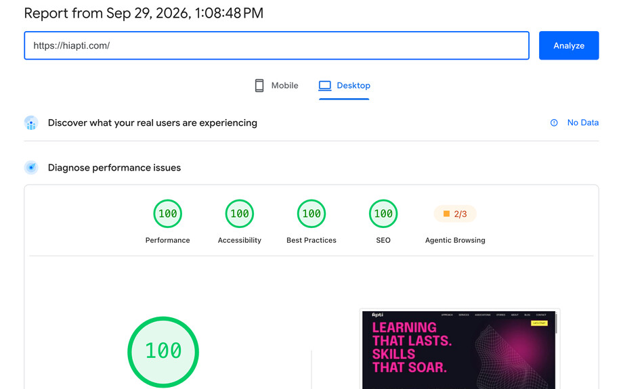Screen dimensions: 623x389
Task: Open the Agentic Browsing 2/3 badge
Action: click(x=455, y=214)
